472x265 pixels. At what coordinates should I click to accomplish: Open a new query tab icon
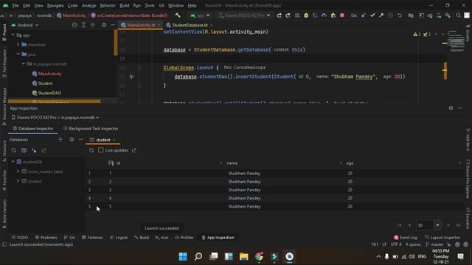24,150
